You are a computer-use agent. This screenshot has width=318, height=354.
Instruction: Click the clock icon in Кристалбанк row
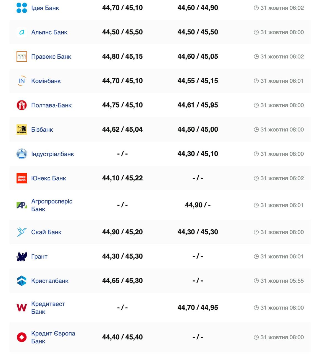[x=256, y=281]
